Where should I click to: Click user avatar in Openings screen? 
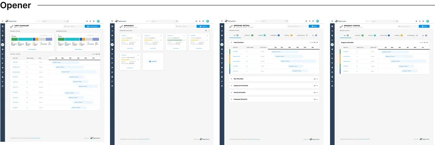(208, 21)
